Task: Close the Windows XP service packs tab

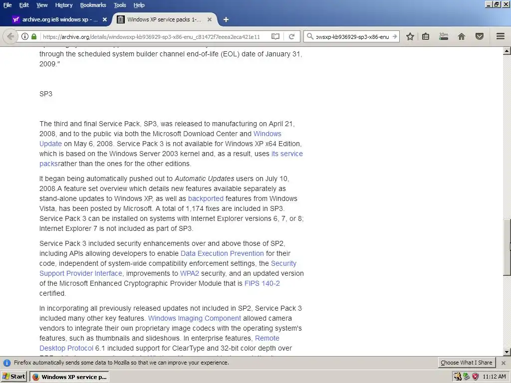Action: pyautogui.click(x=210, y=19)
